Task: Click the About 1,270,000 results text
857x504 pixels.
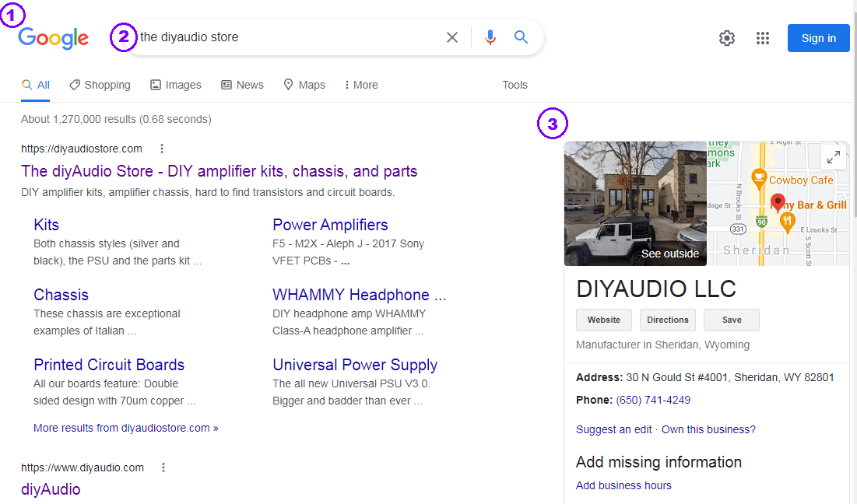Action: (116, 119)
